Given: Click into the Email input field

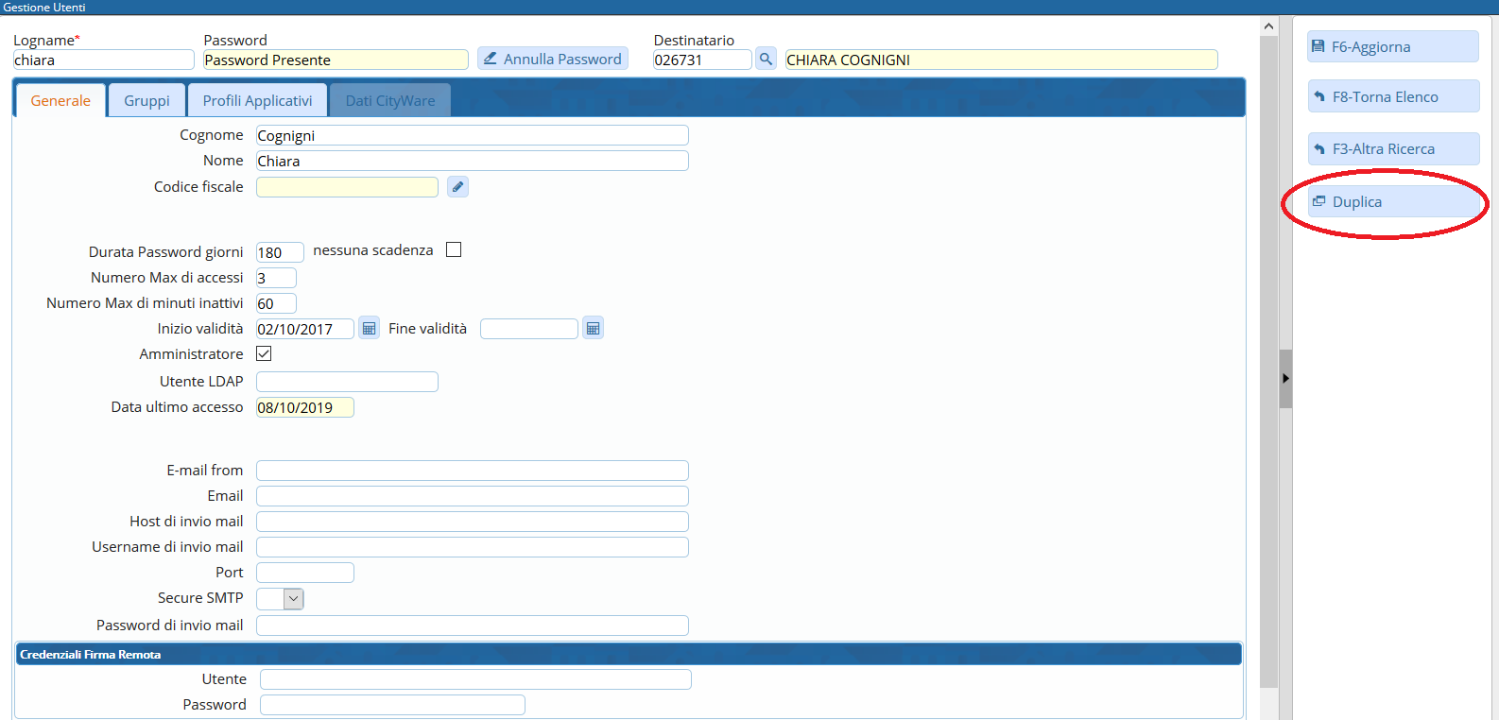Looking at the screenshot, I should point(472,496).
